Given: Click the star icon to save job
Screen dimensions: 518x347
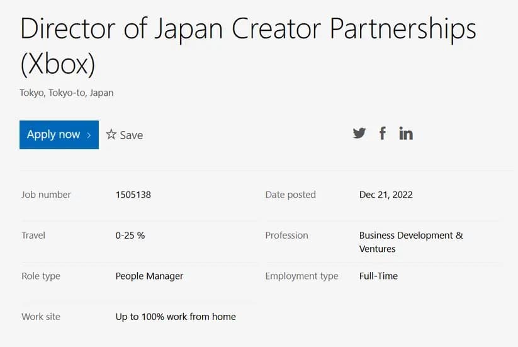Looking at the screenshot, I should [111, 134].
